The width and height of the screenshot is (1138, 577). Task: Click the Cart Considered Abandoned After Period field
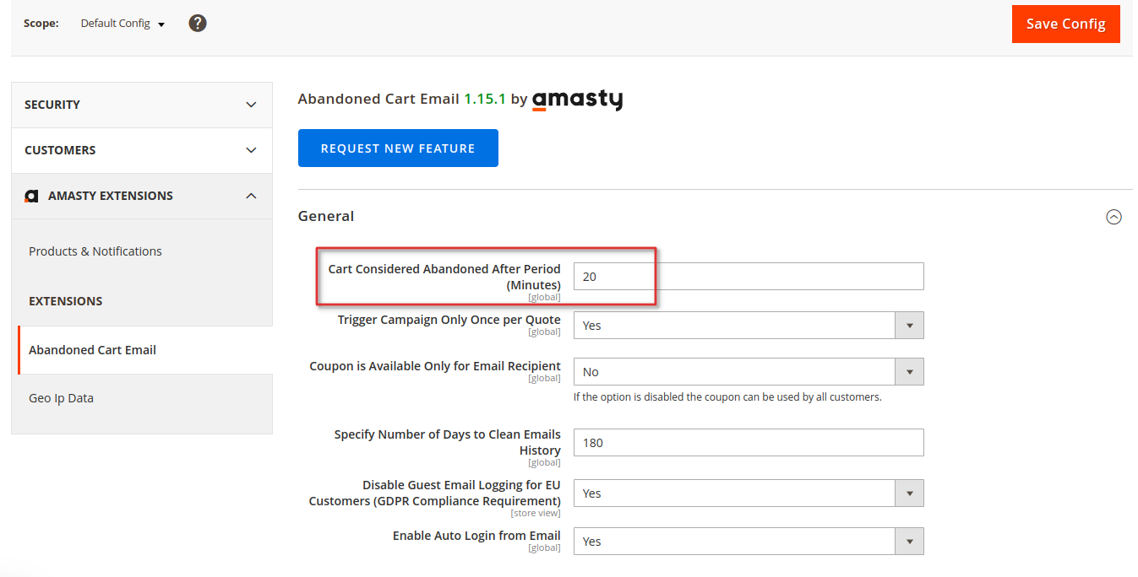coord(749,277)
